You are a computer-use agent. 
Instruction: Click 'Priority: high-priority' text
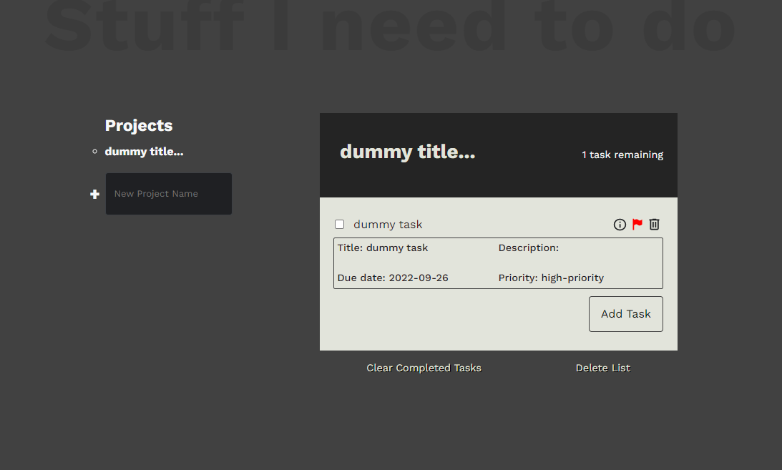tap(551, 278)
